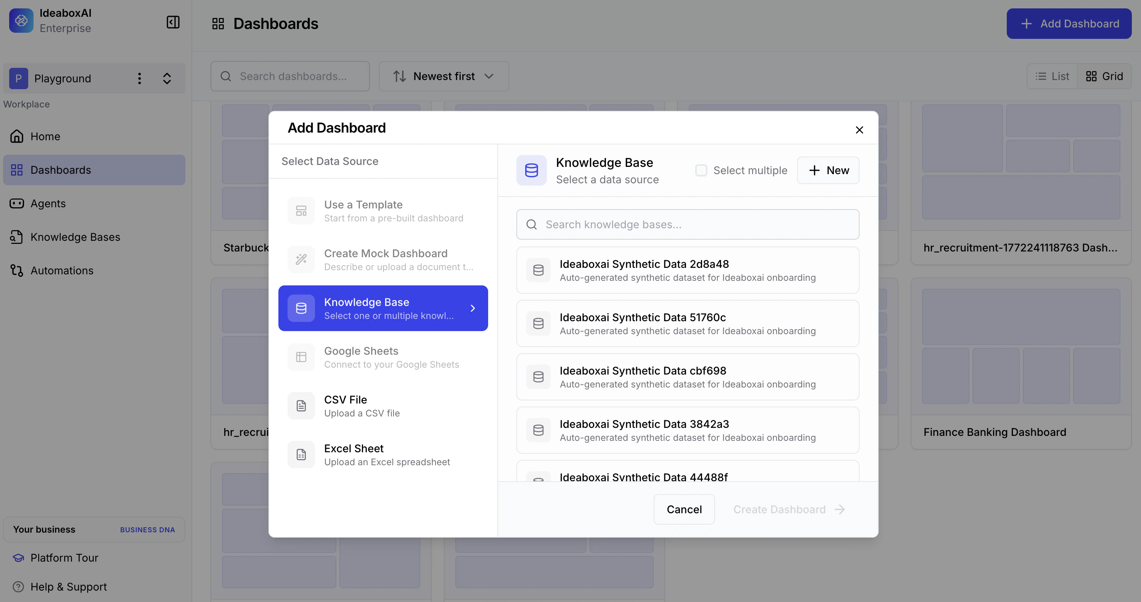
Task: Click Cancel in the dialog
Action: point(684,509)
